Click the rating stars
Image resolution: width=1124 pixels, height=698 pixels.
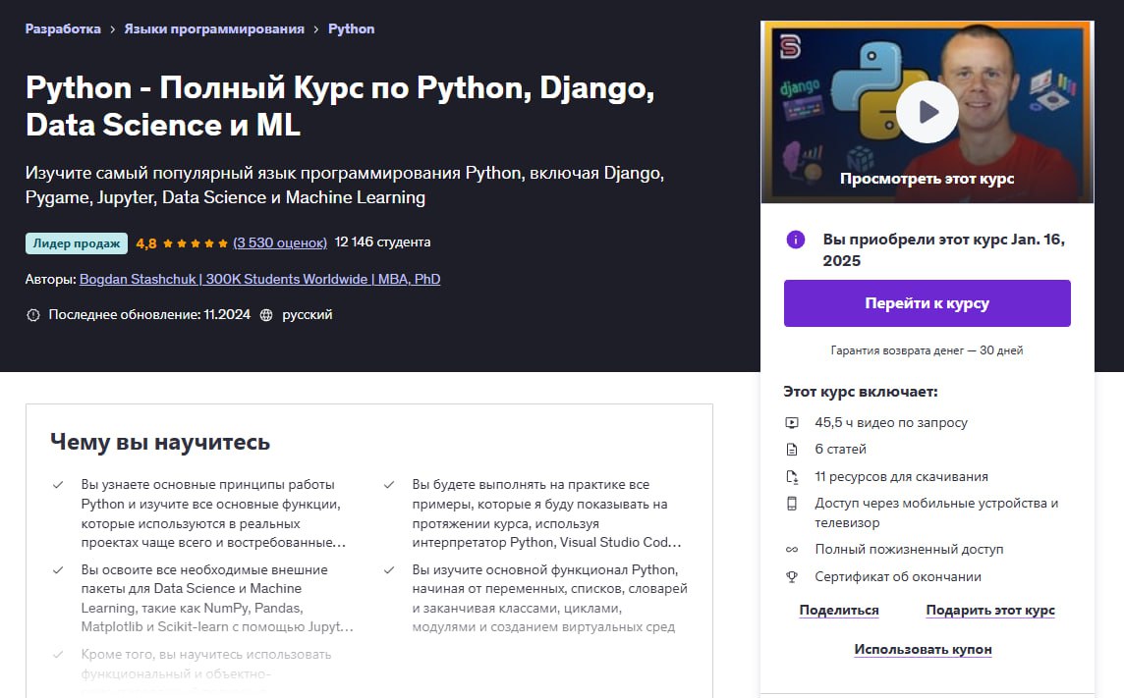point(195,243)
